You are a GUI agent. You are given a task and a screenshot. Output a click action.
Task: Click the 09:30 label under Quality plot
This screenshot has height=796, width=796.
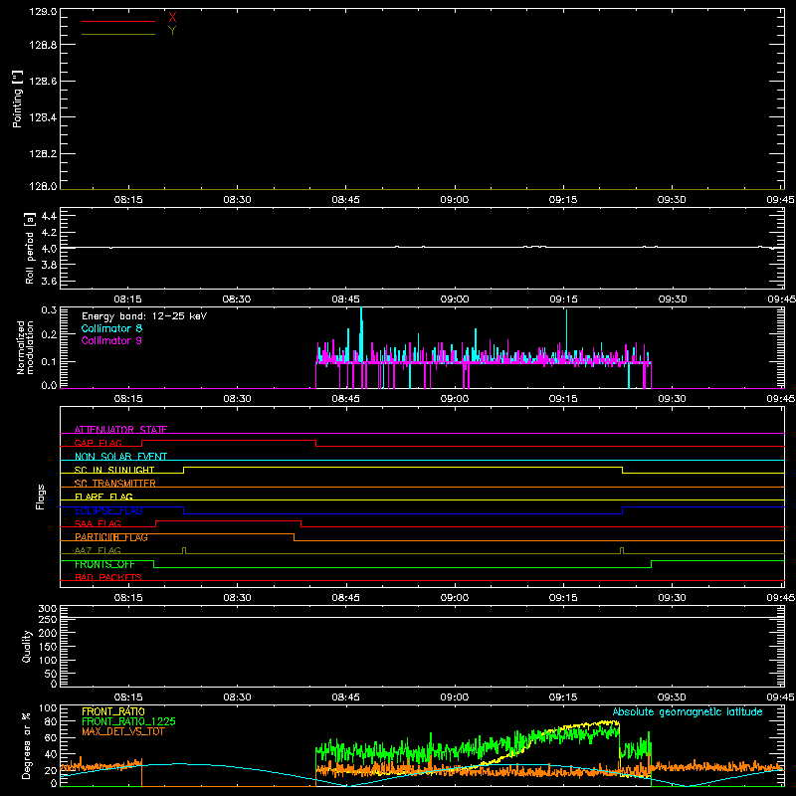672,697
